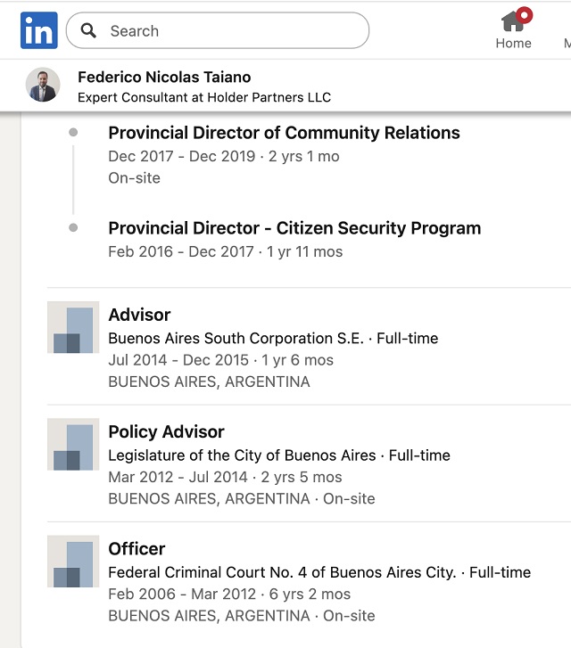
Task: Click the name Federico Nicolas Taiano
Action: pos(164,78)
